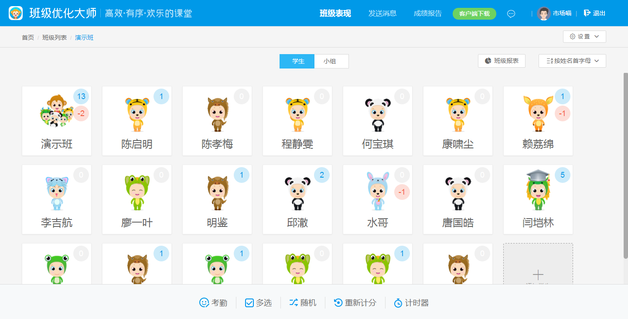
Task: Navigate to 首页 via the breadcrumb
Action: click(27, 37)
